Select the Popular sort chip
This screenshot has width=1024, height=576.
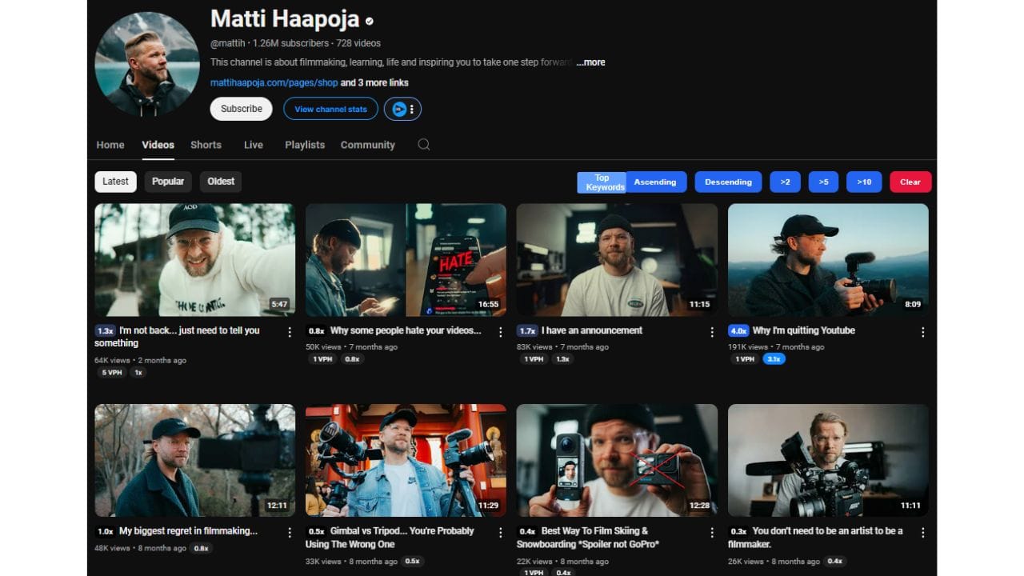pyautogui.click(x=168, y=182)
